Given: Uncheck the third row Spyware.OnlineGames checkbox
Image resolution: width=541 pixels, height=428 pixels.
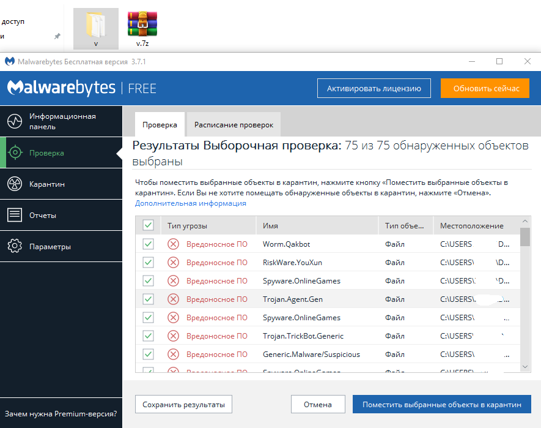Looking at the screenshot, I should 149,280.
